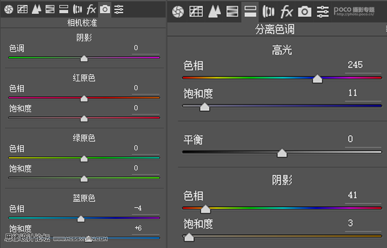Click the highlights saturation value 11

coord(353,93)
